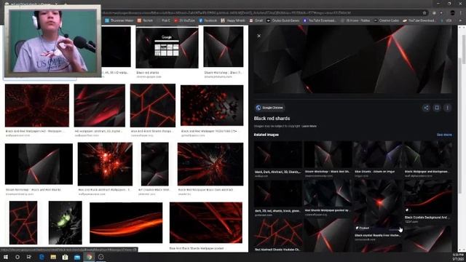466x262 pixels.
Task: Switch to Chrome on the taskbar
Action: click(89, 257)
